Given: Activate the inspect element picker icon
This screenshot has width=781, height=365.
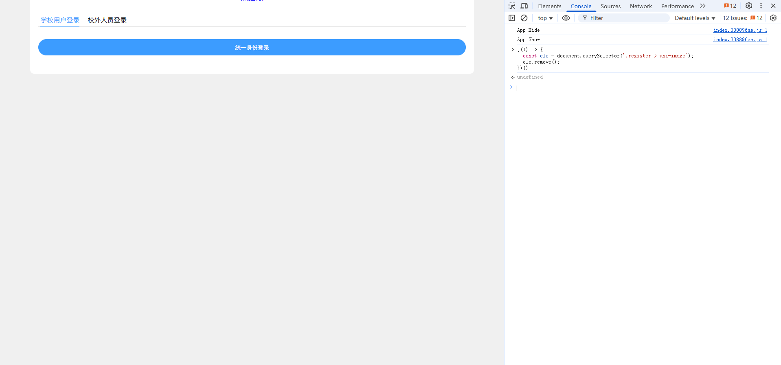Looking at the screenshot, I should pos(512,6).
